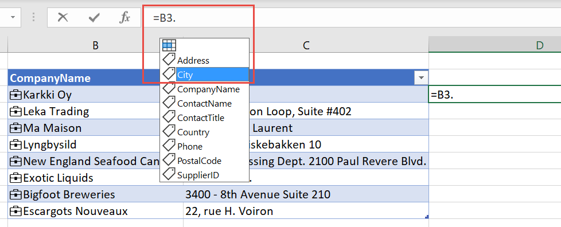The width and height of the screenshot is (561, 227).
Task: Select column B header
Action: [95, 45]
